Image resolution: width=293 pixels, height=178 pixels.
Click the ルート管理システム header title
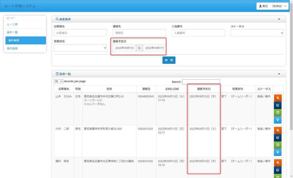(x=20, y=6)
